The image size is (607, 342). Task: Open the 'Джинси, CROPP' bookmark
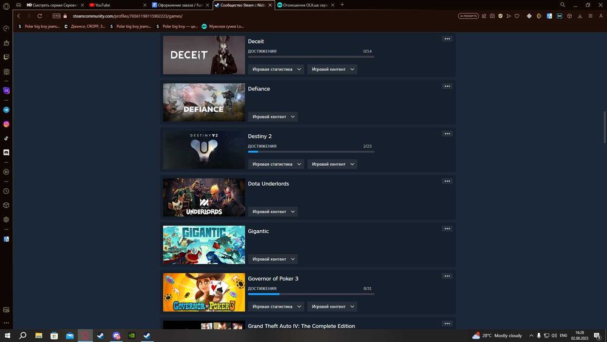pyautogui.click(x=85, y=26)
